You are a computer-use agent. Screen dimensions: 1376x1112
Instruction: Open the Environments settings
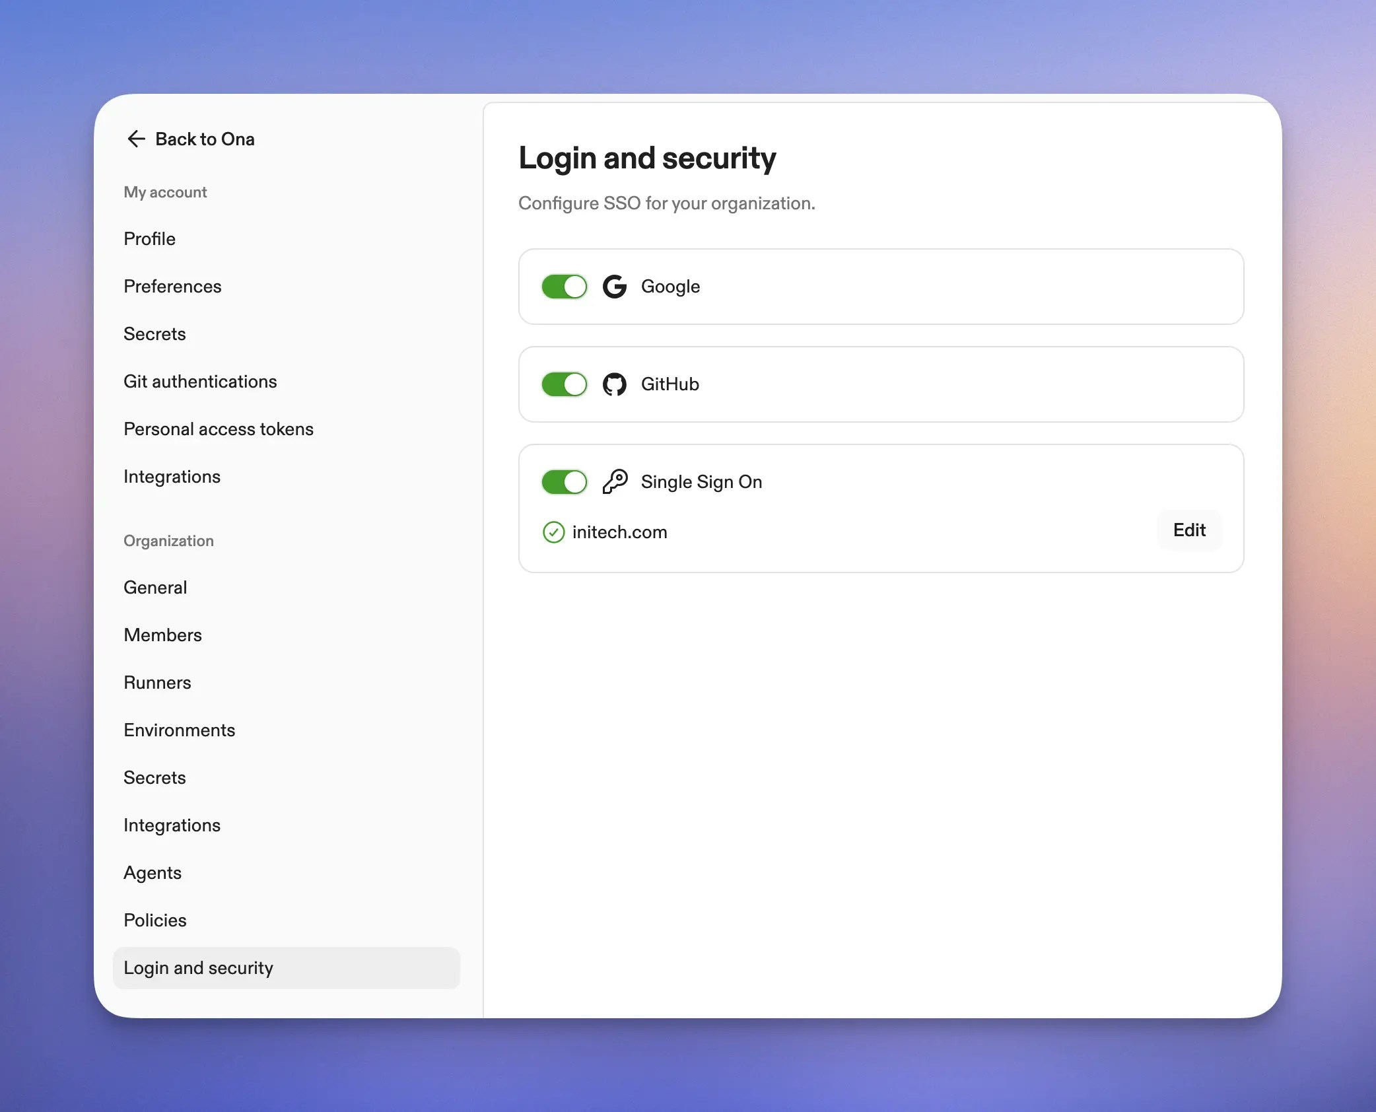click(x=179, y=730)
